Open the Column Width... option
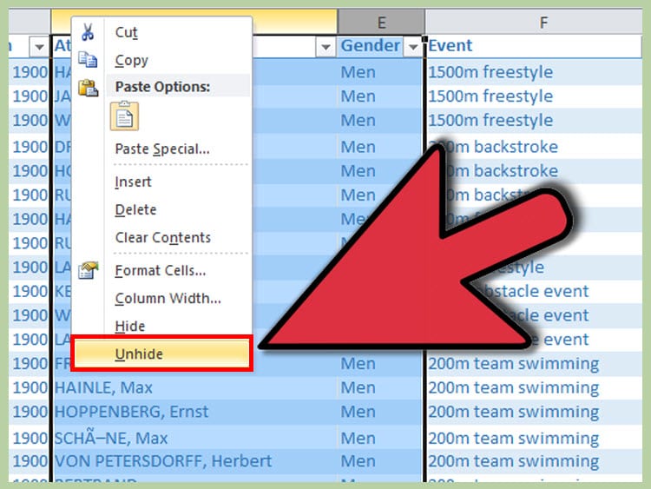This screenshot has width=651, height=489. click(168, 299)
